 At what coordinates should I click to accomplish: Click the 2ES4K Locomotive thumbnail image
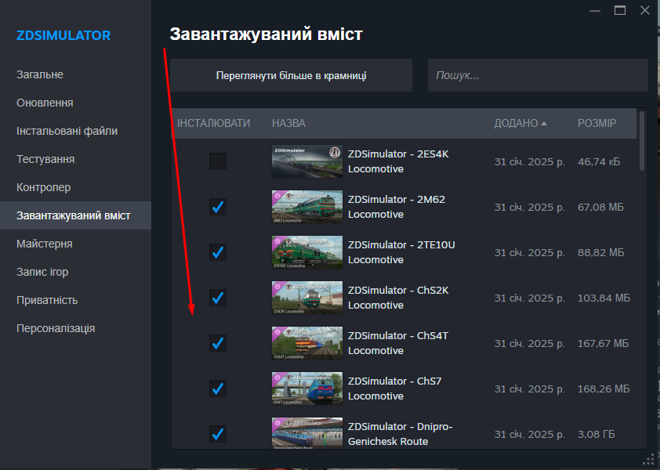[306, 161]
